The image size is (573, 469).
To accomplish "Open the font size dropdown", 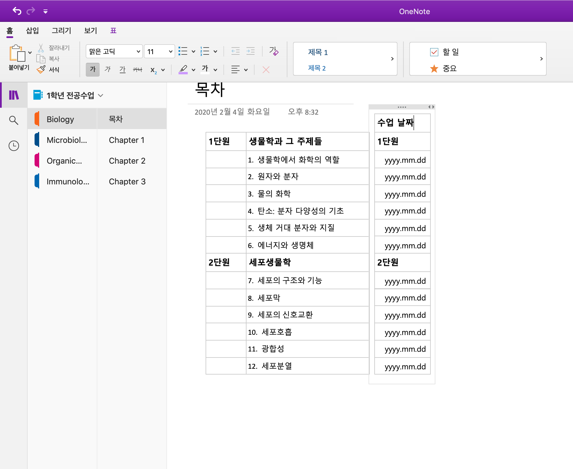I will coord(170,52).
